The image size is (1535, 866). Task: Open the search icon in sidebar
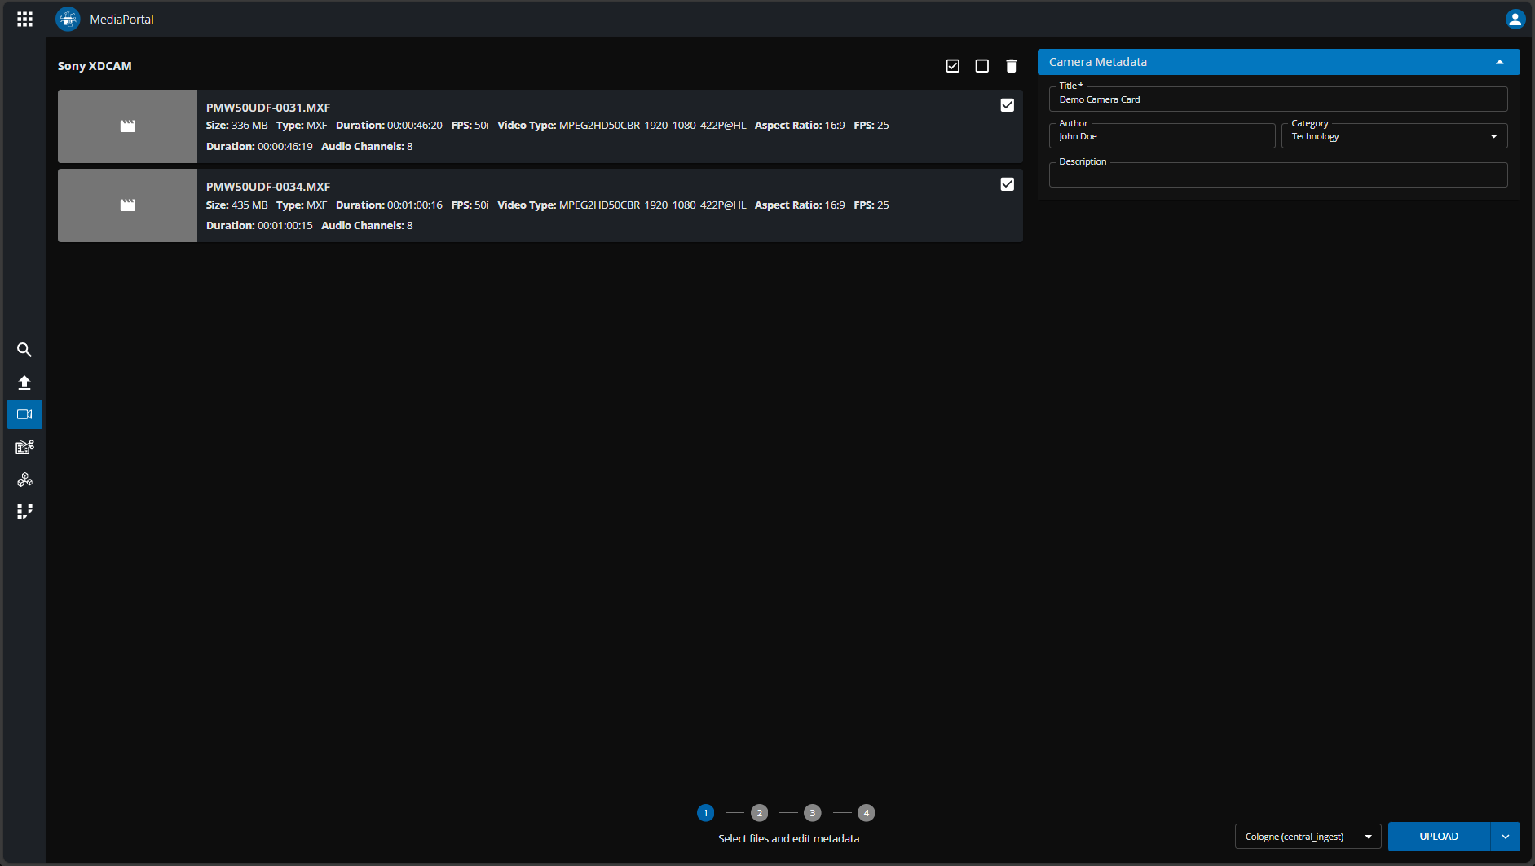(x=24, y=350)
